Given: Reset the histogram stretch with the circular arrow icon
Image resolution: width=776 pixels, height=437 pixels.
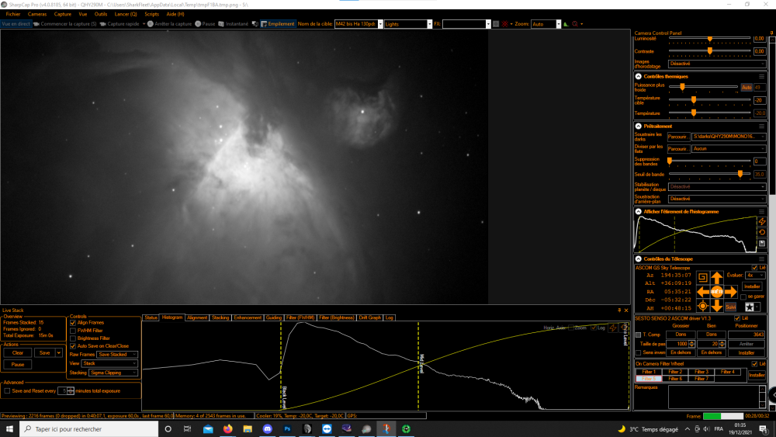Looking at the screenshot, I should 762,232.
